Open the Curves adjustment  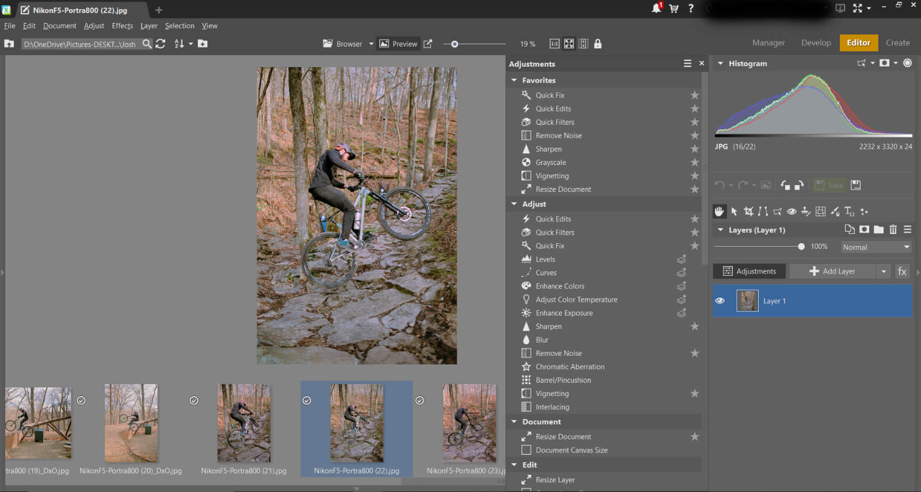coord(546,273)
